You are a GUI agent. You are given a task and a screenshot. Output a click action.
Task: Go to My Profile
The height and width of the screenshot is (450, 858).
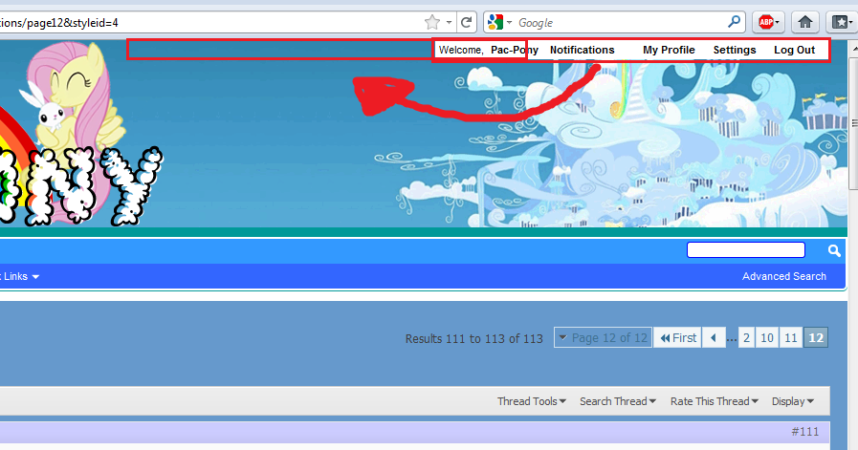coord(669,50)
